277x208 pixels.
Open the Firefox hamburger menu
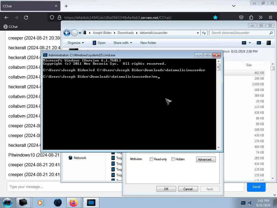[270, 17]
